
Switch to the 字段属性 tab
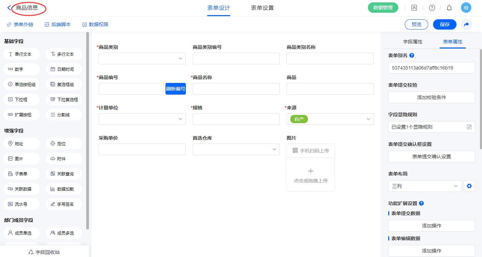click(x=413, y=42)
